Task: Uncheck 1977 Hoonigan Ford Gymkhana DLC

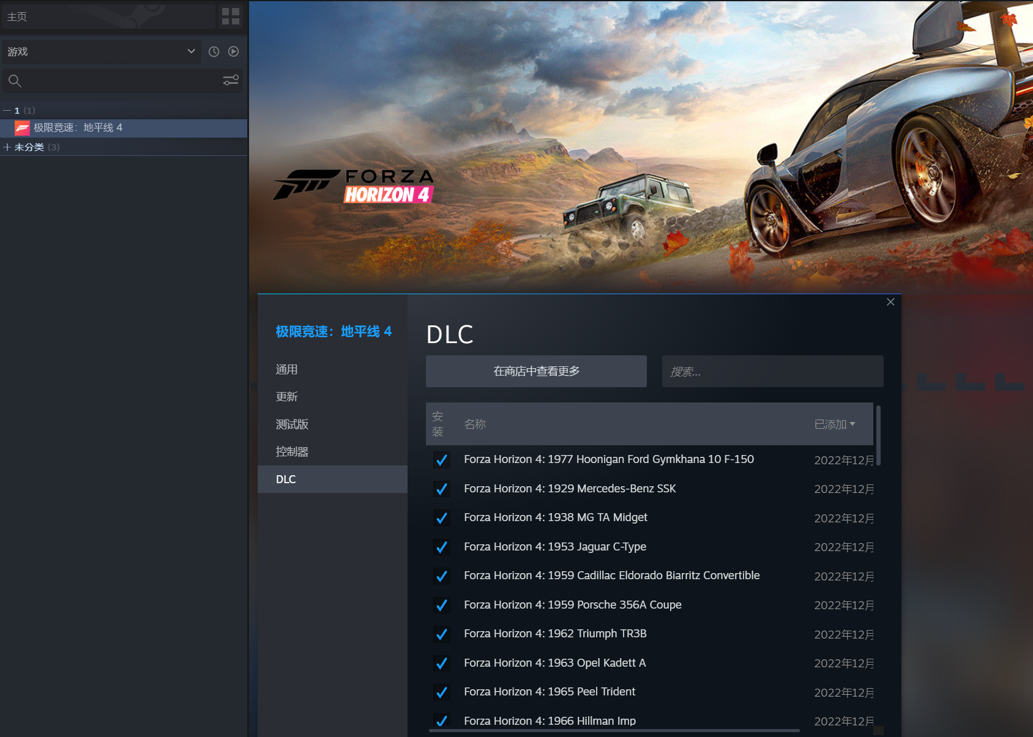Action: (x=441, y=460)
